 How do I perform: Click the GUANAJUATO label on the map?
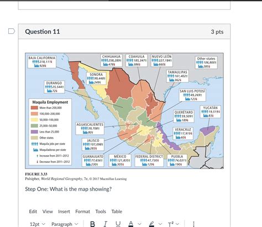point(93,156)
